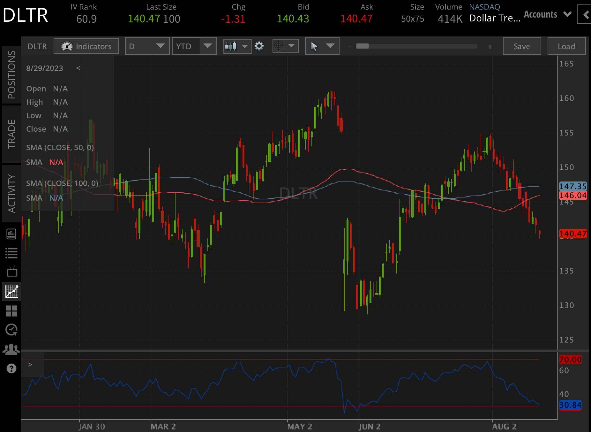Open the TV video icon in sidebar
This screenshot has width=591, height=432.
(x=11, y=272)
